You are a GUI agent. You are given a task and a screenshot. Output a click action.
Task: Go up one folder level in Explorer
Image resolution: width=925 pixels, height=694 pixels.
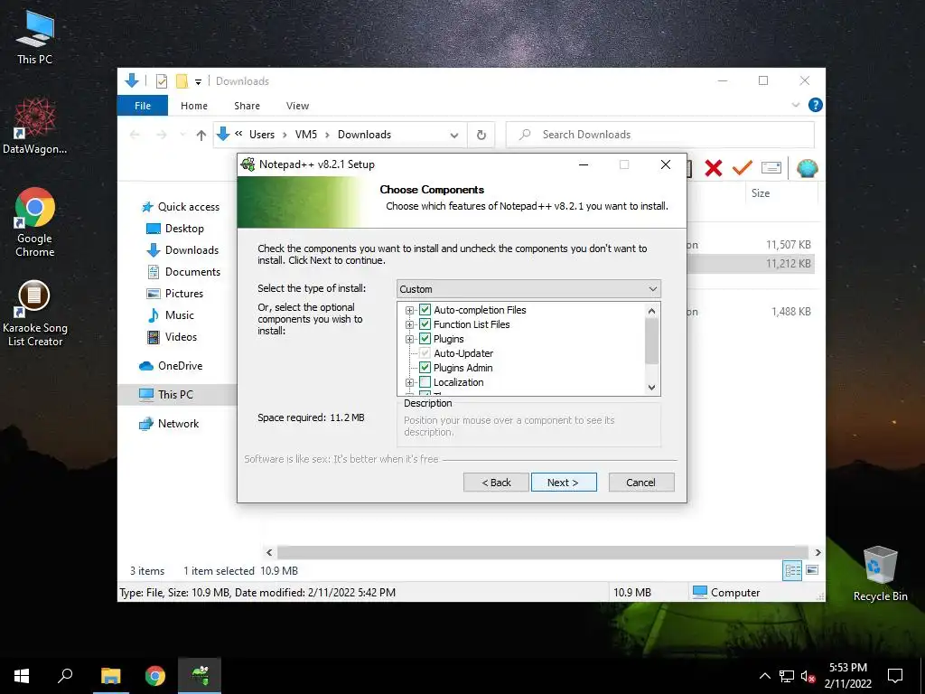[x=201, y=136]
